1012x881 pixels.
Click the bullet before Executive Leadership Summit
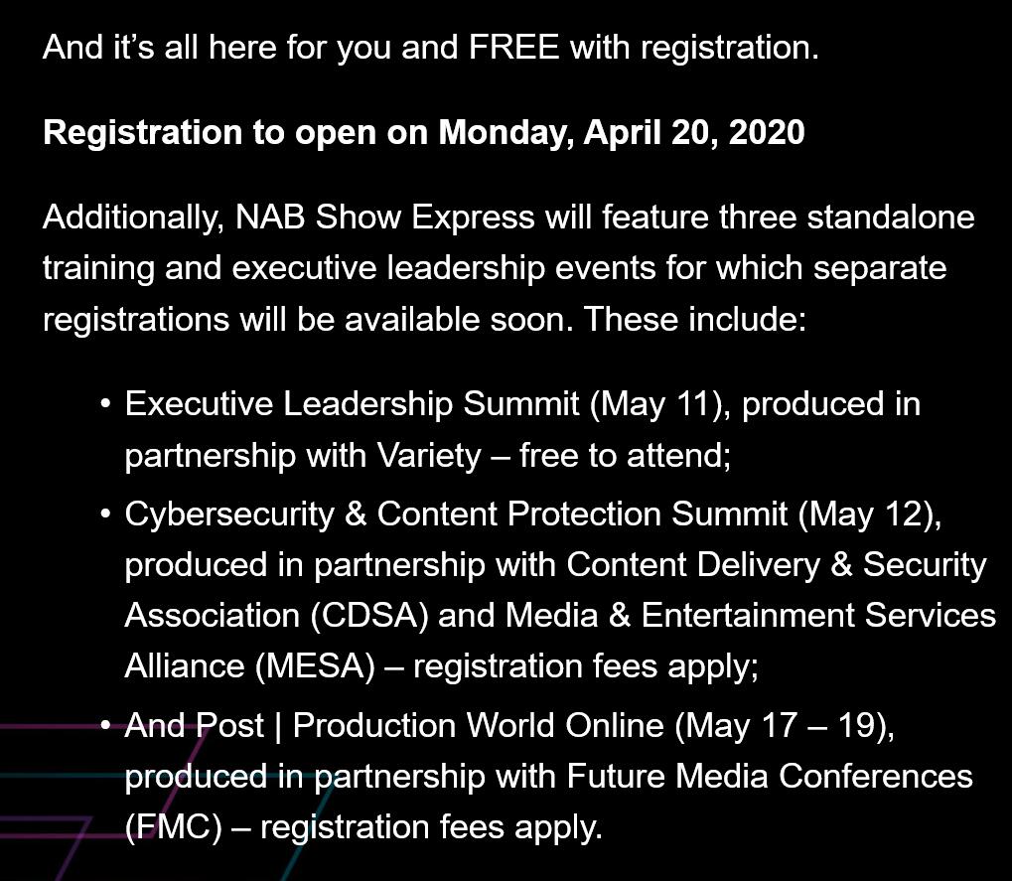point(106,404)
